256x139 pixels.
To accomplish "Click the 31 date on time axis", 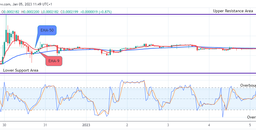I will [x=45, y=125].
